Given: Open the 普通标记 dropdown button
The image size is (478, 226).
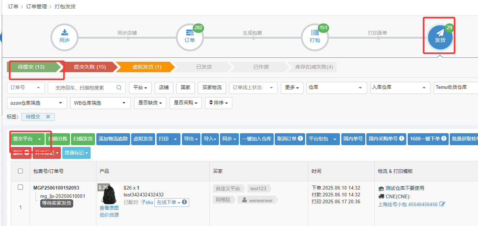Looking at the screenshot, I should coord(76,153).
